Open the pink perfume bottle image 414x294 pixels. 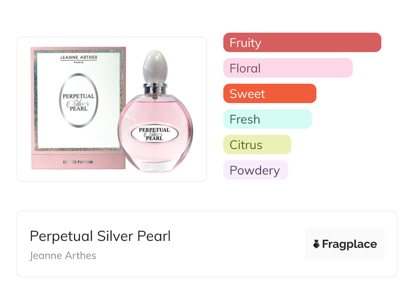155,150
